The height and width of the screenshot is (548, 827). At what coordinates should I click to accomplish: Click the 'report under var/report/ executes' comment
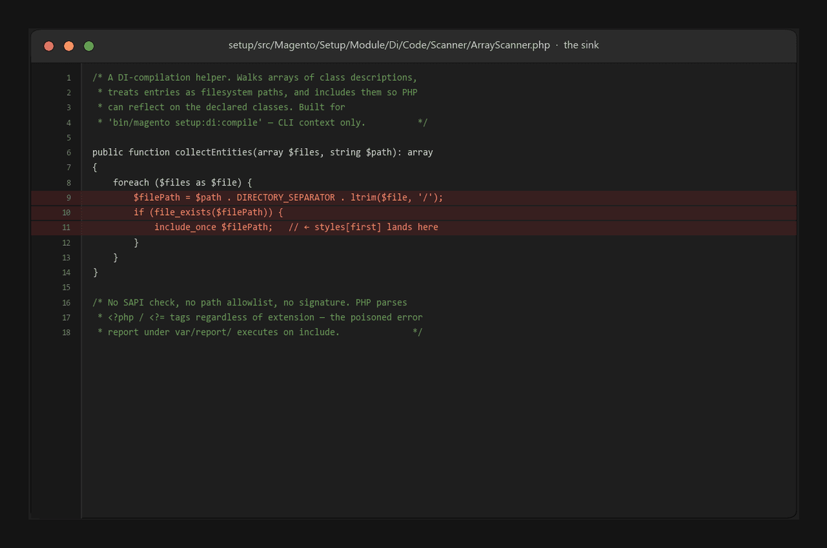coord(260,332)
